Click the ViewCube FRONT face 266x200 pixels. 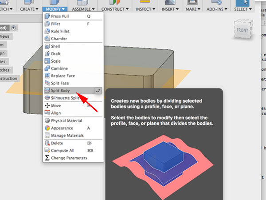pos(242,30)
